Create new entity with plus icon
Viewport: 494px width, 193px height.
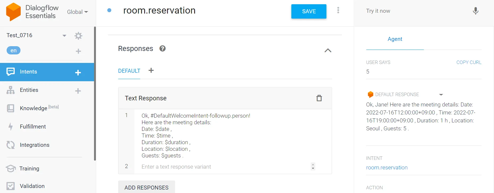coord(78,91)
